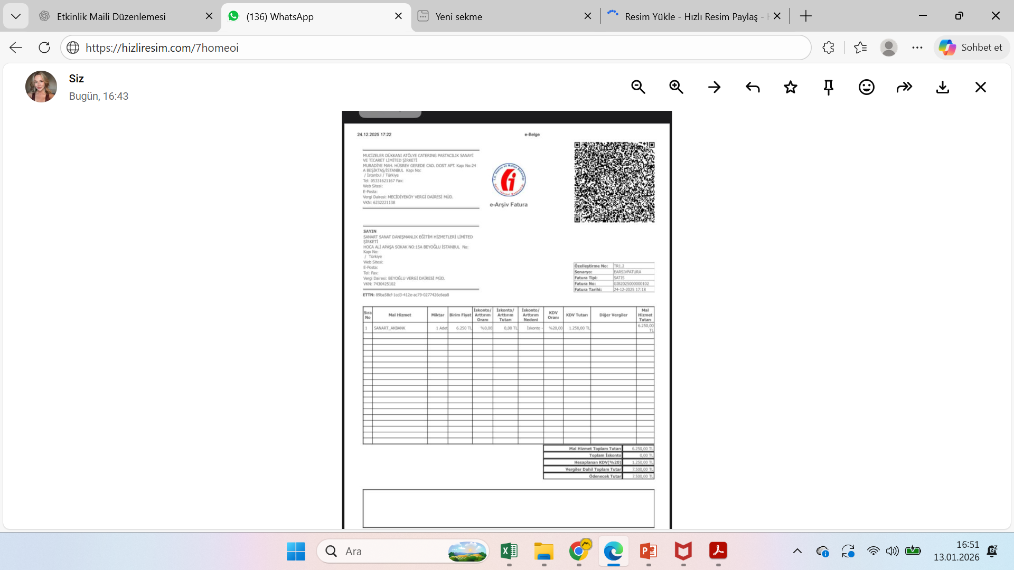Open Edge settings and more menu

coord(917,47)
